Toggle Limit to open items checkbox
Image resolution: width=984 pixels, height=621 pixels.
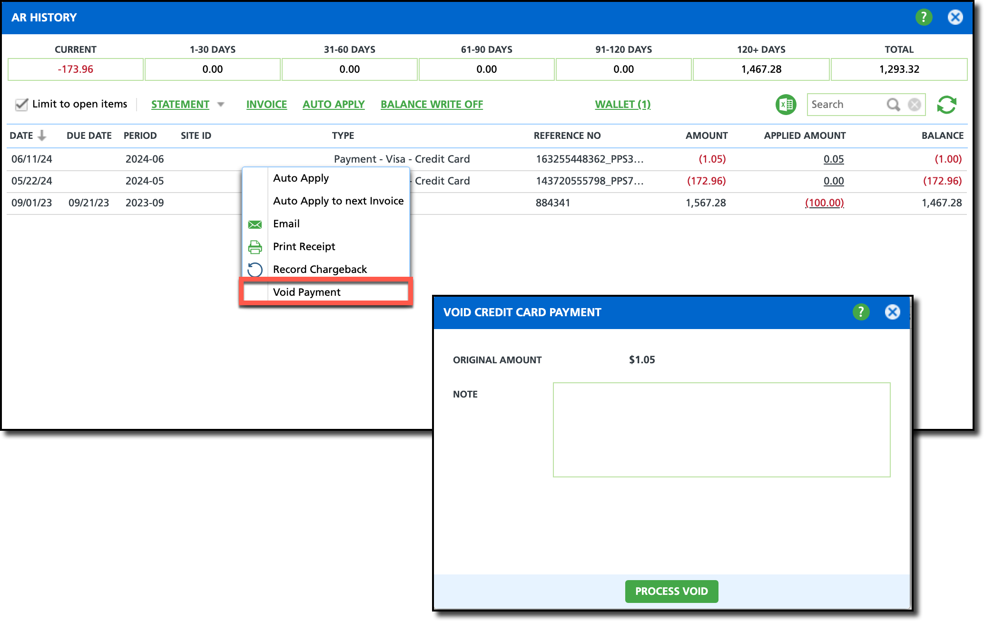21,105
